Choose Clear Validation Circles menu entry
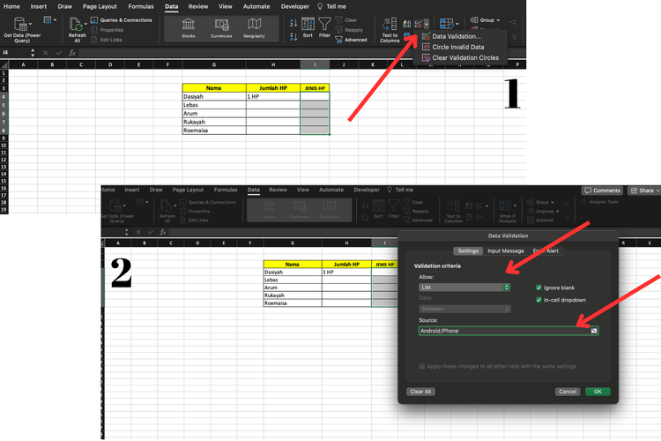The image size is (661, 441). (x=465, y=57)
